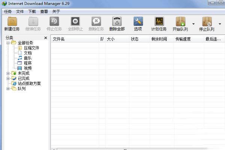Screen dimensions: 225x150
Task: Click the 已完成 checkmark folder icon
Action: tap(14, 78)
